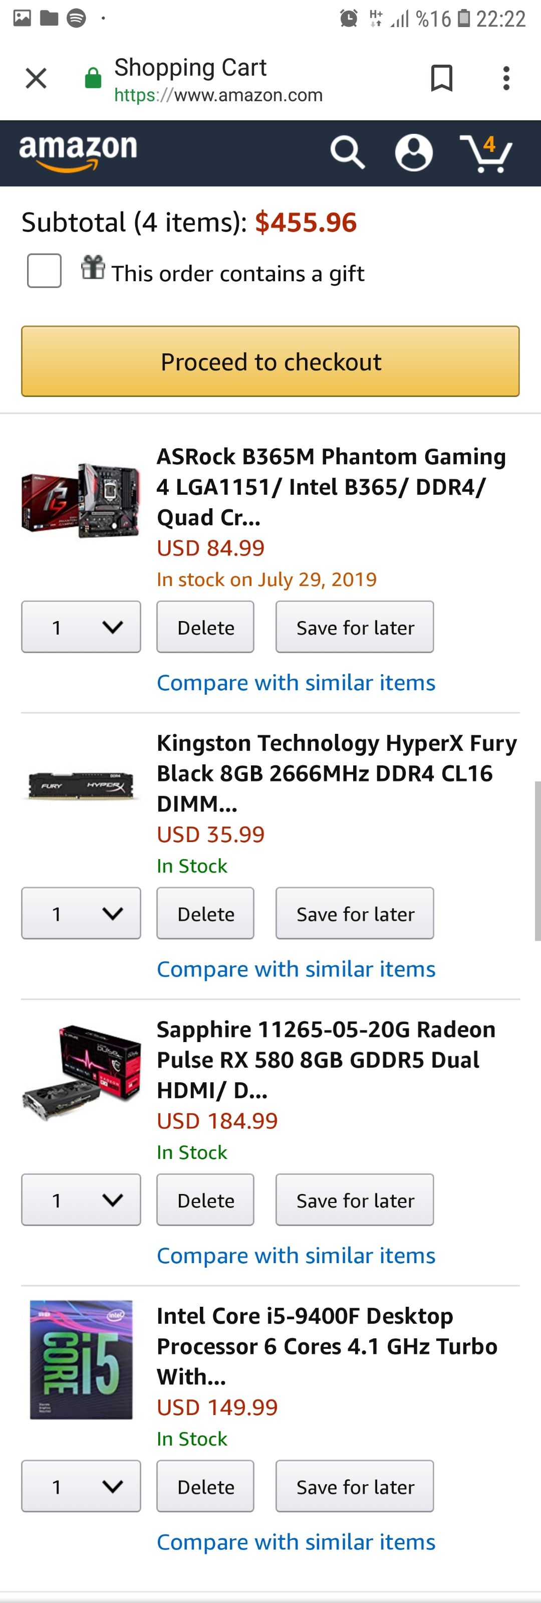Save the Kingston HyperX RAM for later

(355, 913)
